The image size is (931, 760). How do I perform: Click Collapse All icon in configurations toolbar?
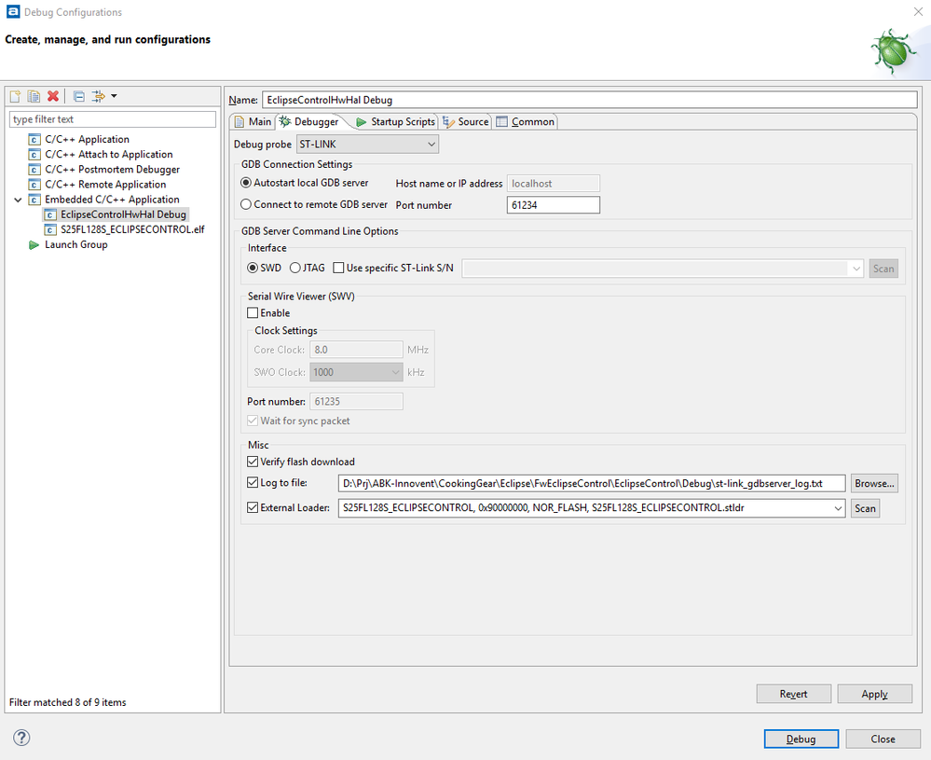pyautogui.click(x=79, y=96)
